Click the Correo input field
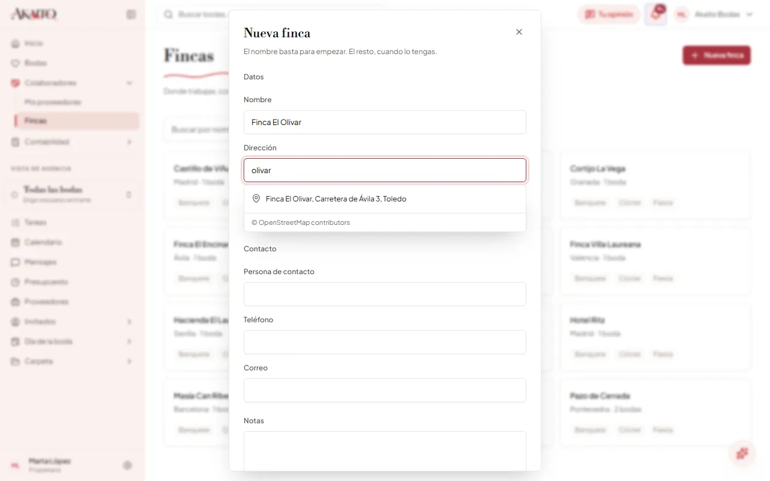Image resolution: width=770 pixels, height=481 pixels. click(385, 390)
